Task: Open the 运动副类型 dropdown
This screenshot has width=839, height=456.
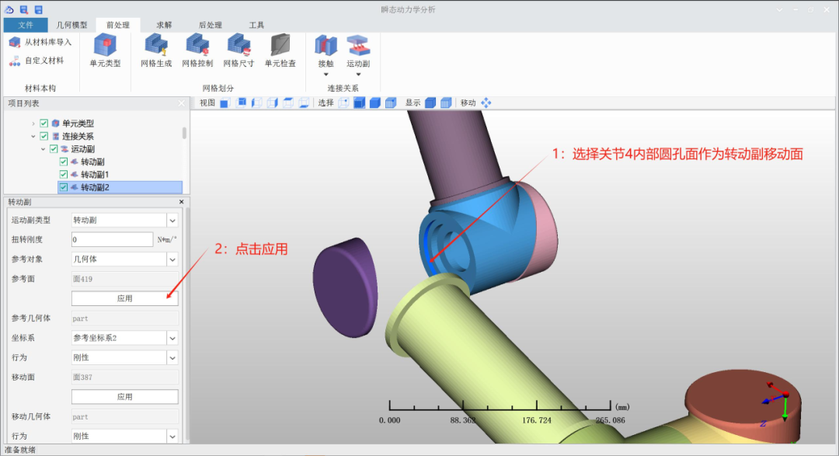Action: coord(172,220)
